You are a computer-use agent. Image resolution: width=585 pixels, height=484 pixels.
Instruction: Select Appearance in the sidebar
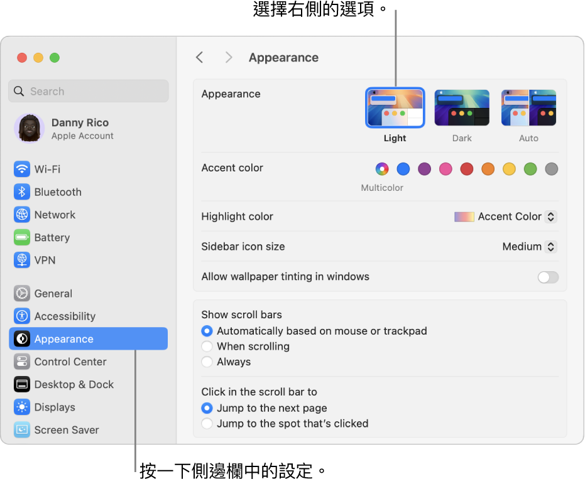click(x=89, y=339)
